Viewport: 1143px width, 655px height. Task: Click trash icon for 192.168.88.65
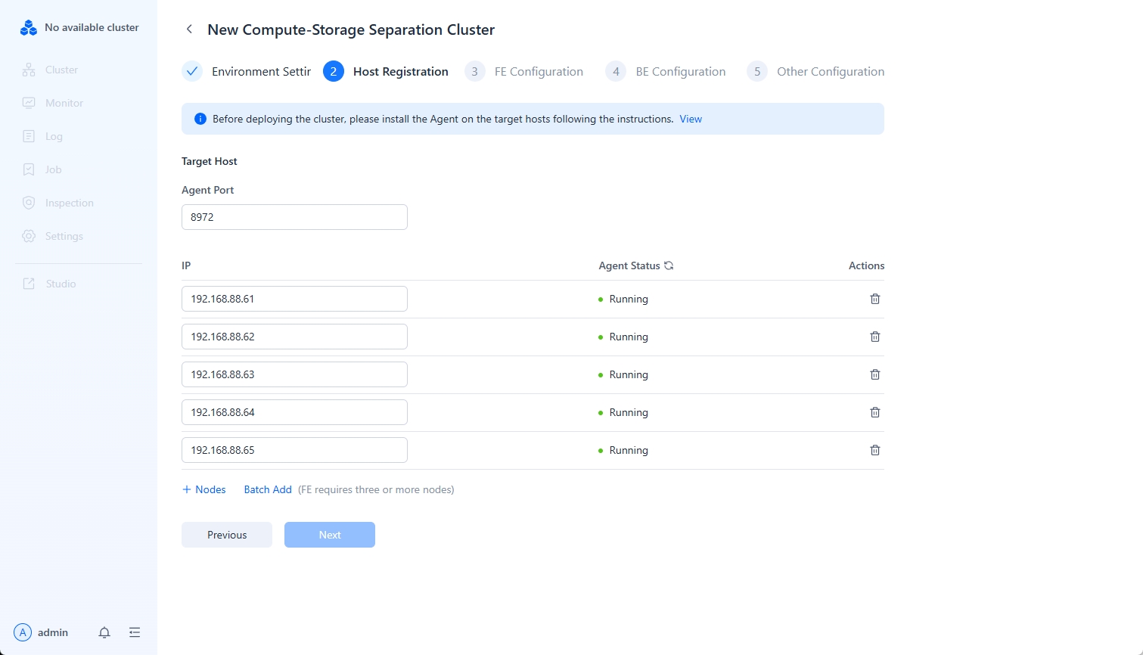pos(874,450)
